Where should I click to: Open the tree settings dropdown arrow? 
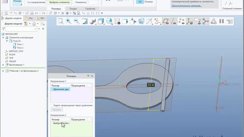click(30, 24)
